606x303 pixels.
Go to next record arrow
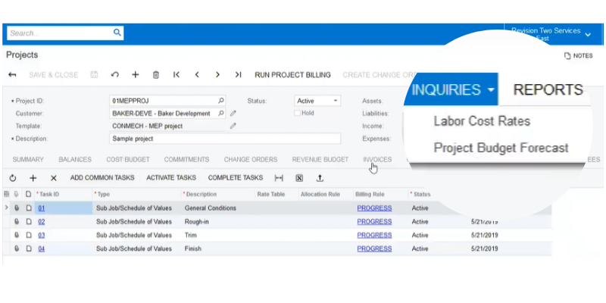click(217, 75)
